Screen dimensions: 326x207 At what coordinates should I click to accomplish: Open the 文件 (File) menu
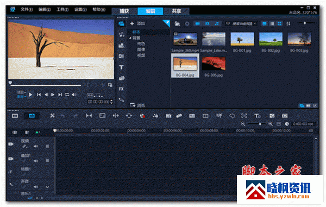click(27, 9)
